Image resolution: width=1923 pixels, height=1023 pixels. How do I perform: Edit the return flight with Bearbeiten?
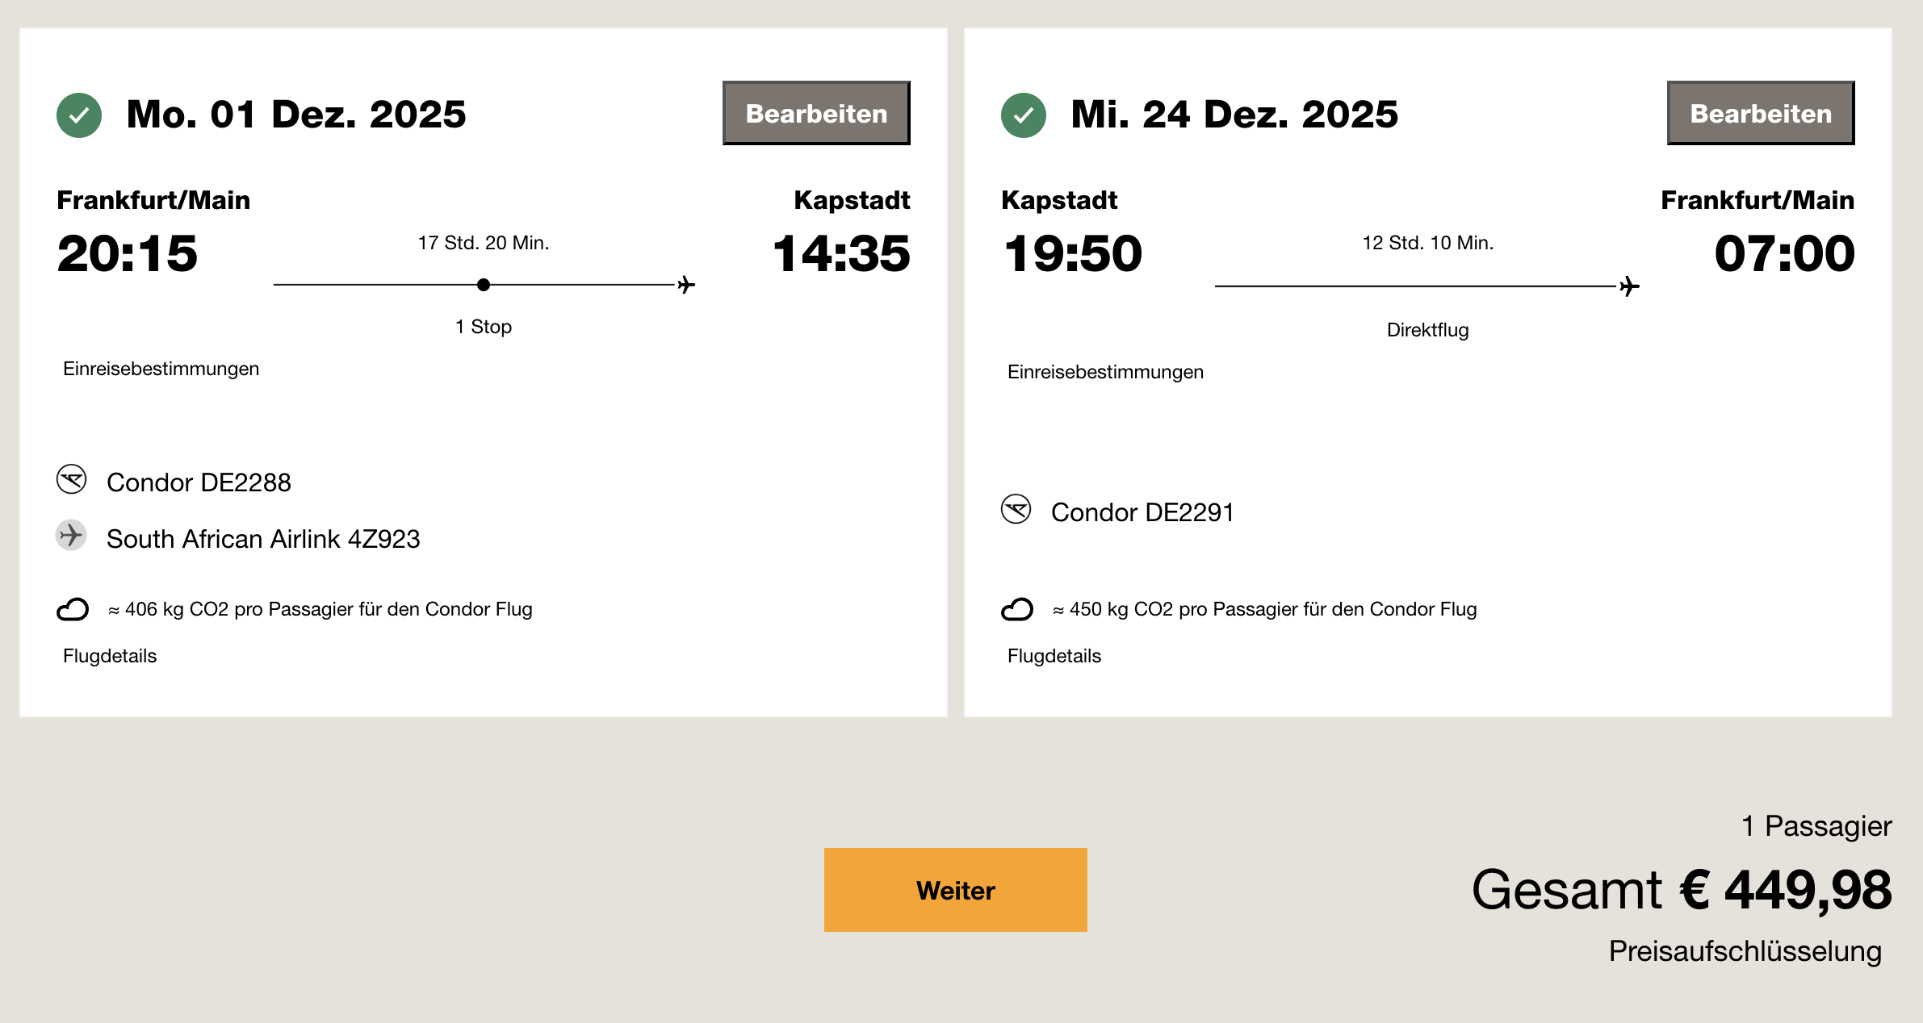(x=1760, y=113)
